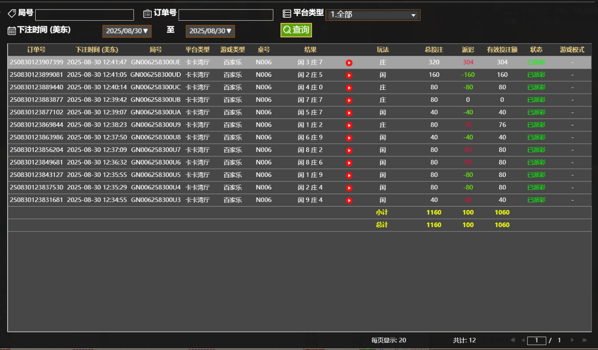Play replay for round GN006258300U9

tap(349, 125)
